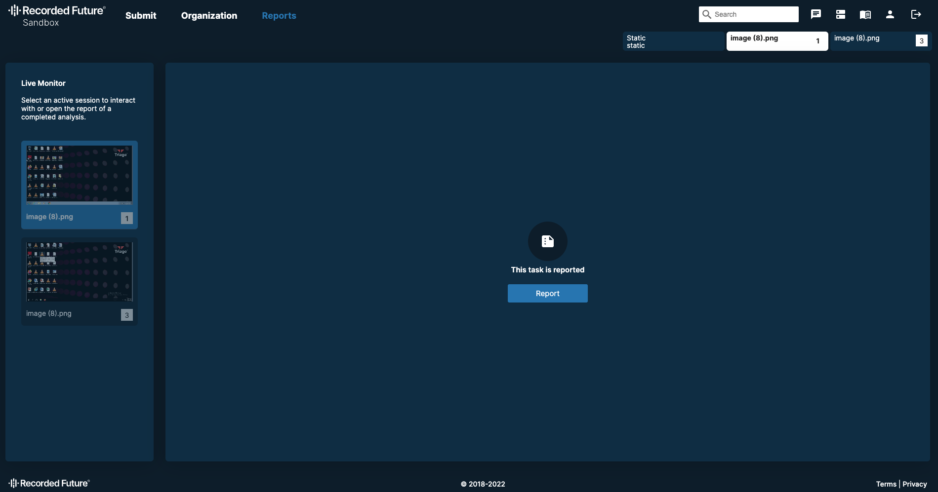The width and height of the screenshot is (938, 492).
Task: Select the image (8).png task 1 tab
Action: (x=776, y=41)
